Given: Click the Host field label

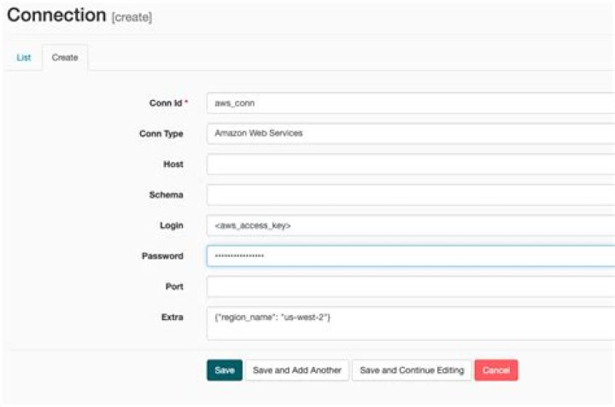Looking at the screenshot, I should (x=173, y=164).
